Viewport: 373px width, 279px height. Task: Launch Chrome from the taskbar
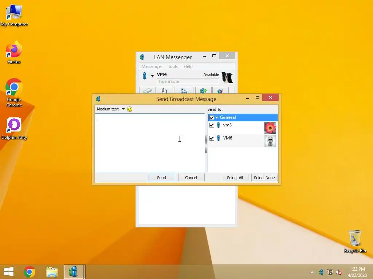point(30,272)
